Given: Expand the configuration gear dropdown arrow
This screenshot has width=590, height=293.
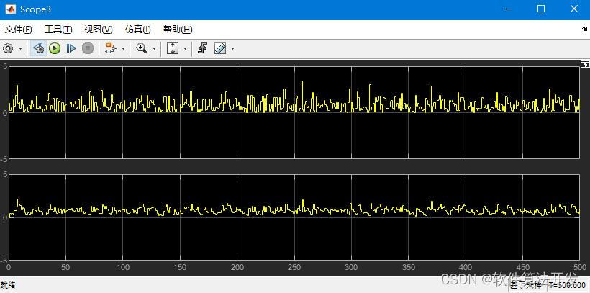Looking at the screenshot, I should tap(20, 48).
